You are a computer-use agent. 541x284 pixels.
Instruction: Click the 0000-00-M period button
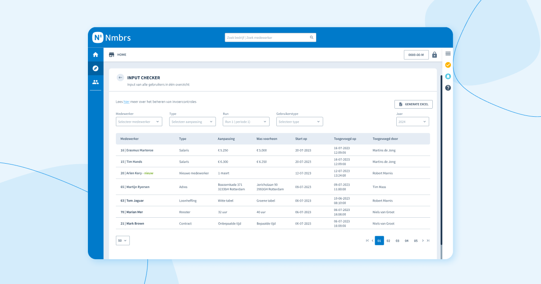416,55
